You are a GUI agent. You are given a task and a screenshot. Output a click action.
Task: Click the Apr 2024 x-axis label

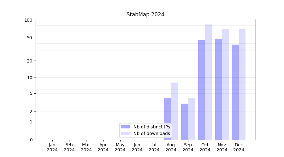pyautogui.click(x=103, y=147)
